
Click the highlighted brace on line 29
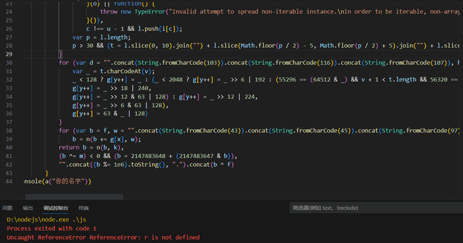tap(60, 54)
